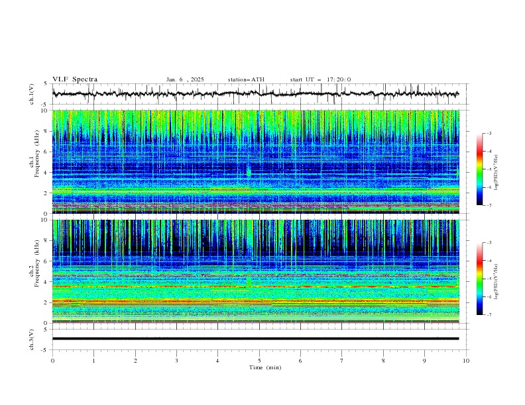Click time axis tick label "5"
Screen dimensions: 525x405
click(x=259, y=361)
